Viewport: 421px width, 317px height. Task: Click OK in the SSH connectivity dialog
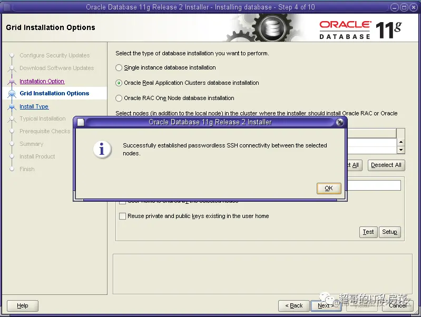point(329,188)
